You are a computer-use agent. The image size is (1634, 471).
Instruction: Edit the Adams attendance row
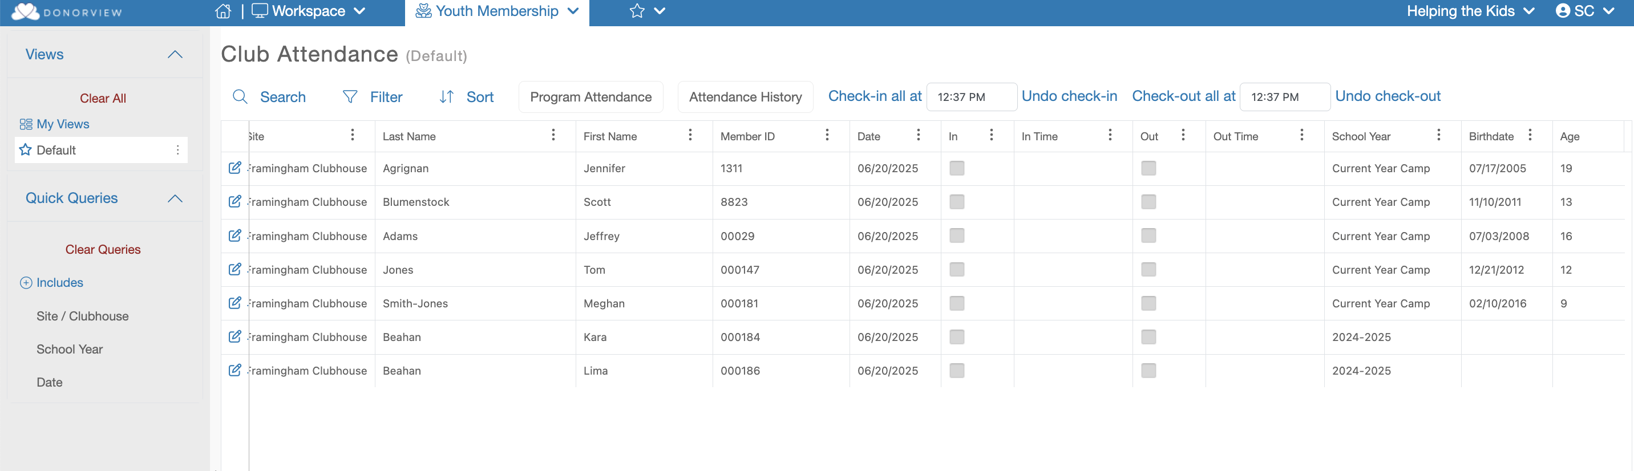(234, 236)
